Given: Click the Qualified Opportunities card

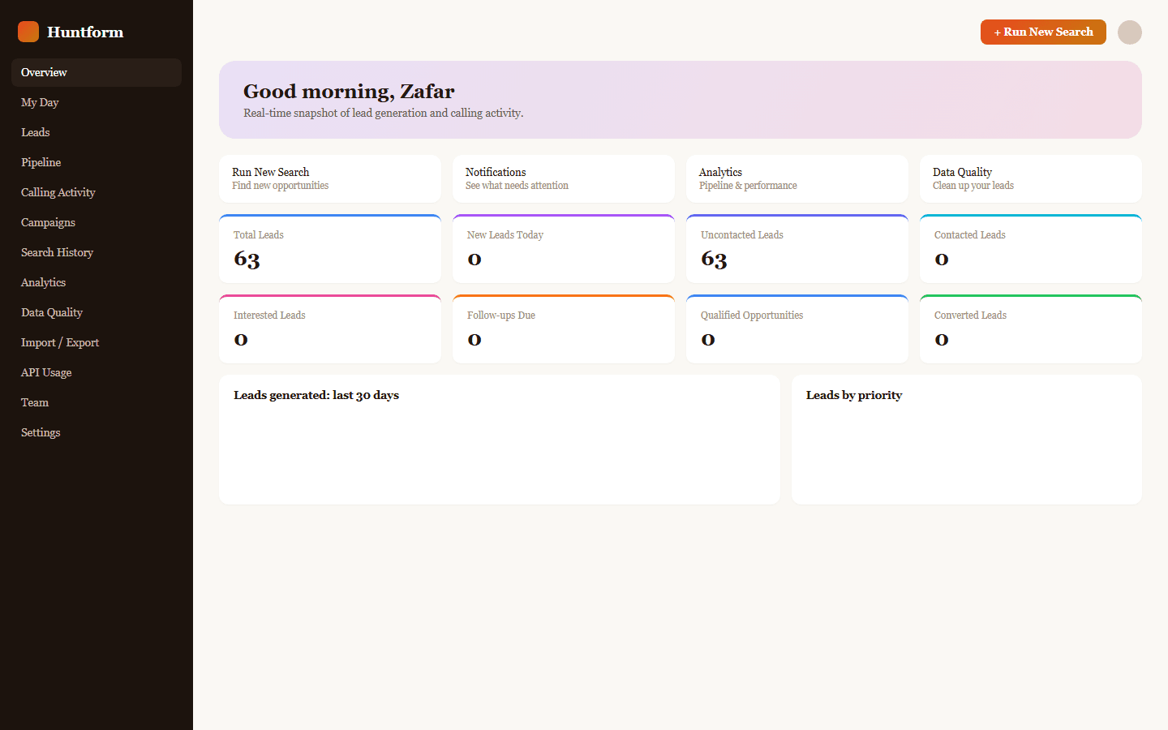Looking at the screenshot, I should click(x=797, y=329).
